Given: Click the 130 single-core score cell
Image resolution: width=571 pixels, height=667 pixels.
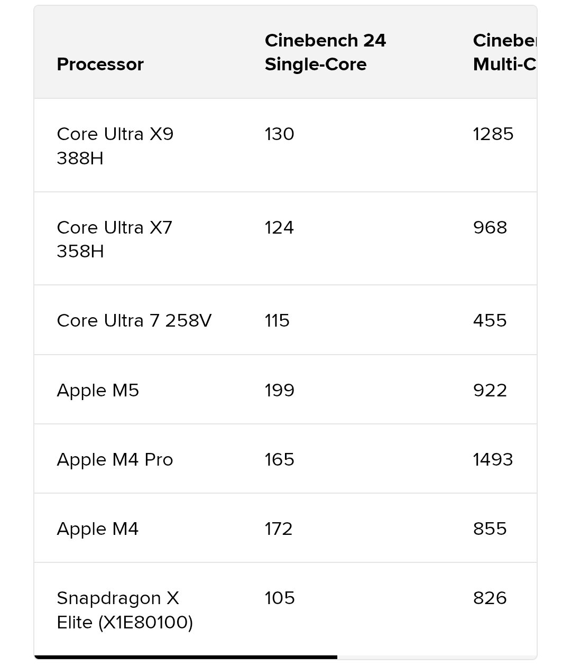Looking at the screenshot, I should pyautogui.click(x=279, y=134).
